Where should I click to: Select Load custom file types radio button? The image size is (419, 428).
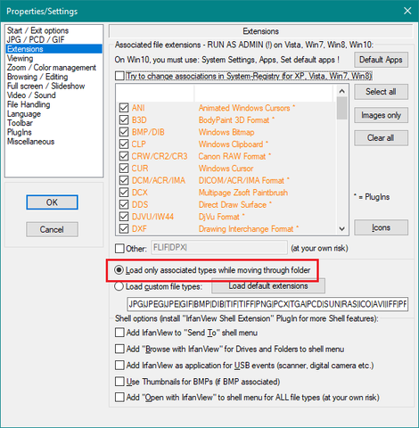point(119,286)
